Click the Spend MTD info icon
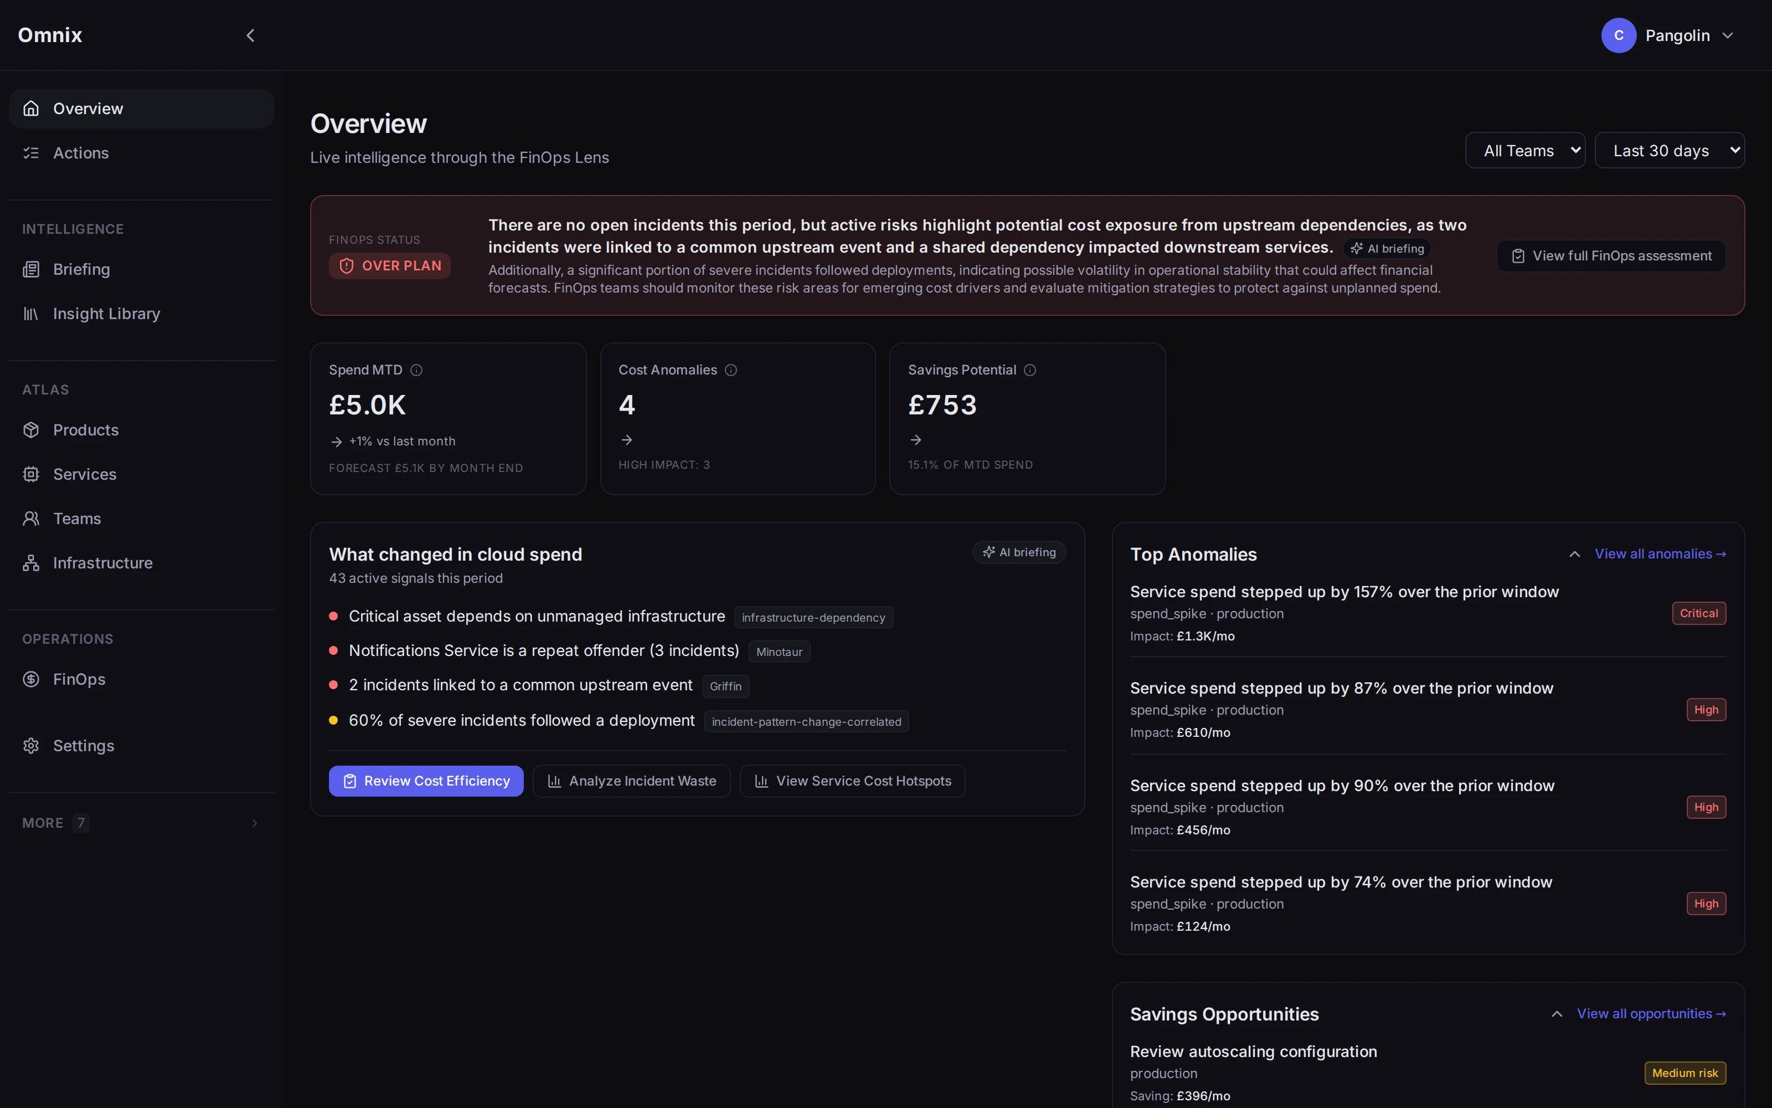 pos(416,370)
